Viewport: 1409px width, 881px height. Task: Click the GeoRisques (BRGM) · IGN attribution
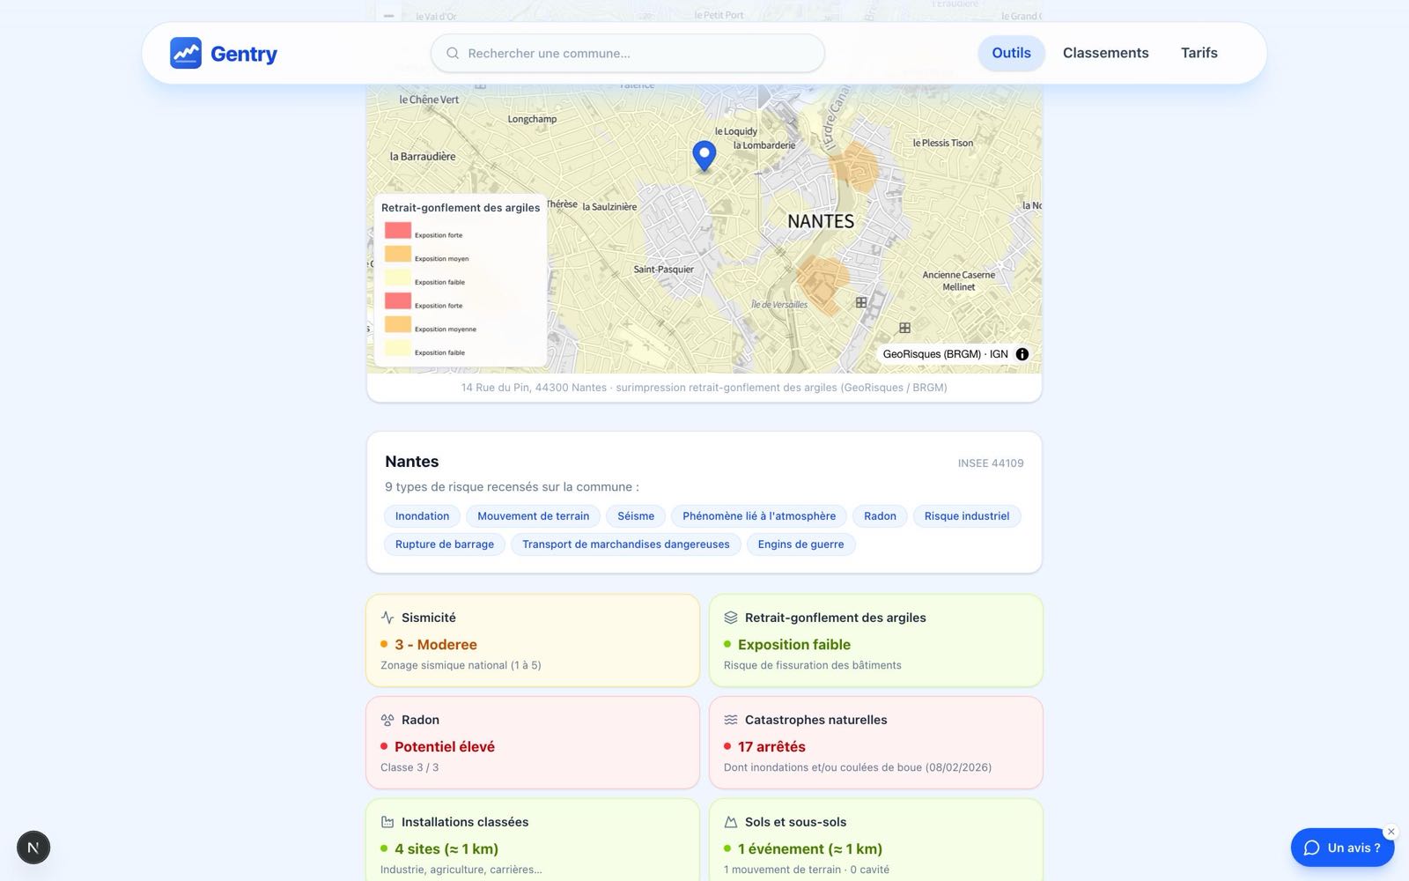tap(945, 354)
